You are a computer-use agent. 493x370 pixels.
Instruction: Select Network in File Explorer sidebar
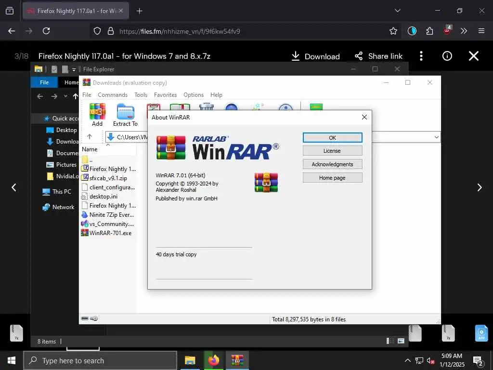coord(58,207)
